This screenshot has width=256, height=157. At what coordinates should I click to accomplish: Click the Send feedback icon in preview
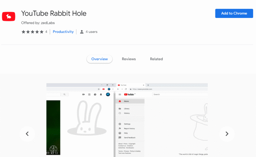point(120,138)
